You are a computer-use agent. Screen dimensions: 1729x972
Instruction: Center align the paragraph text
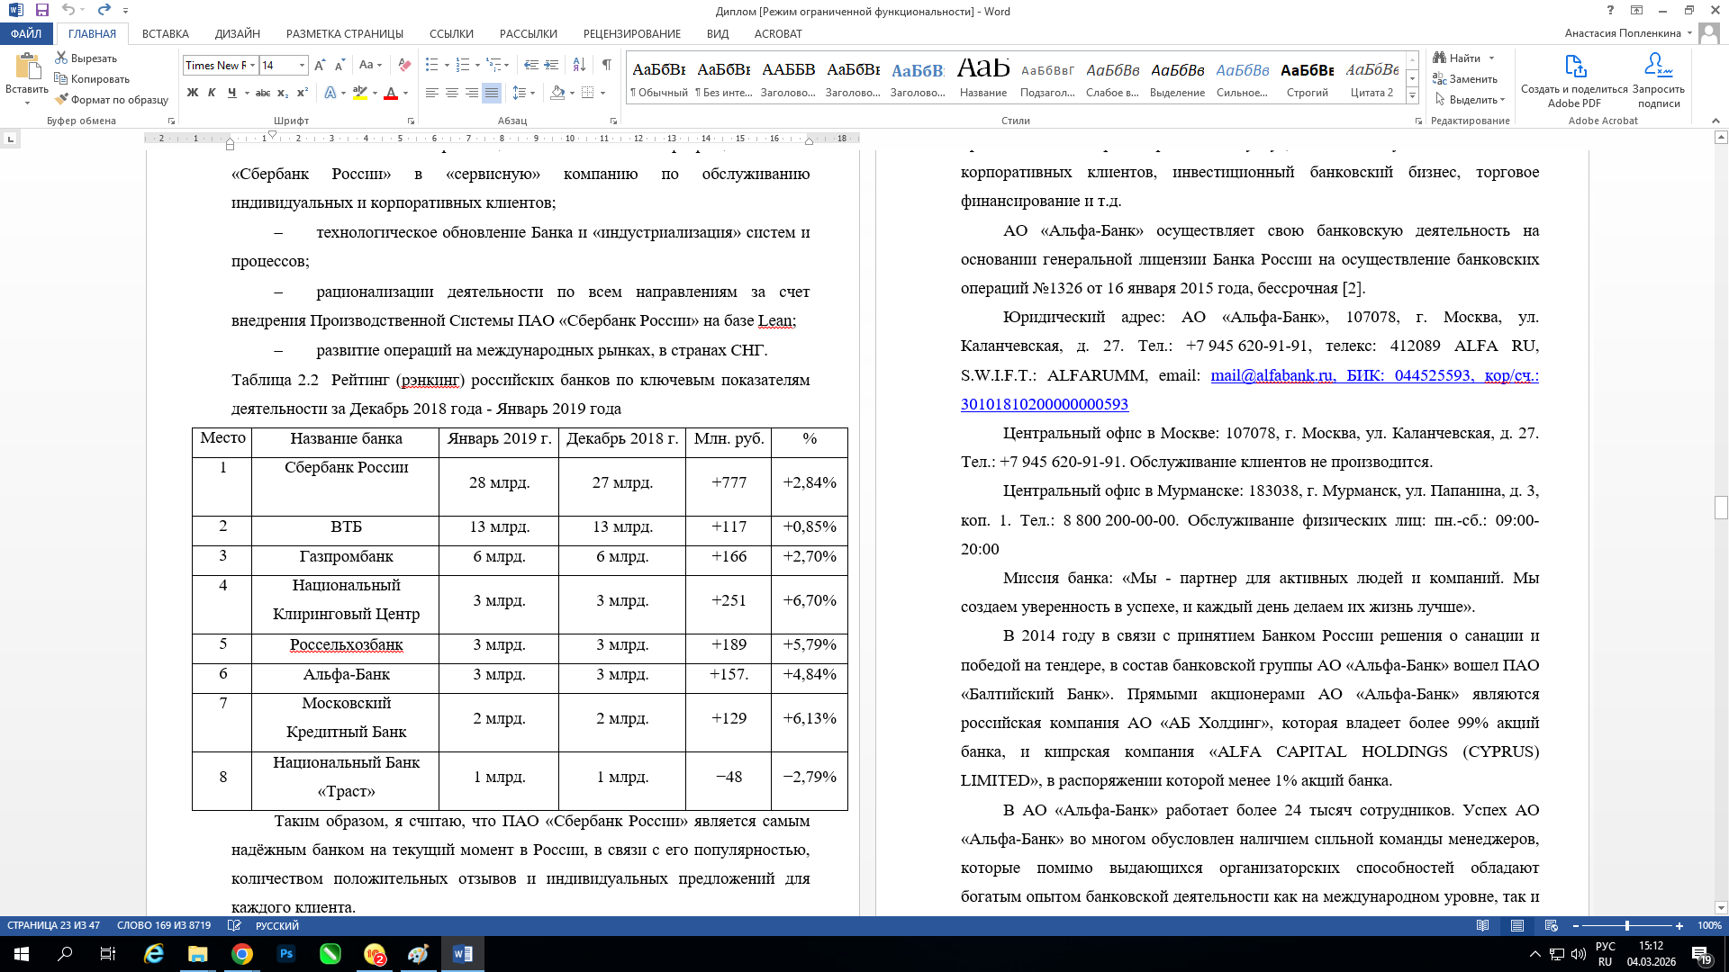pyautogui.click(x=452, y=93)
